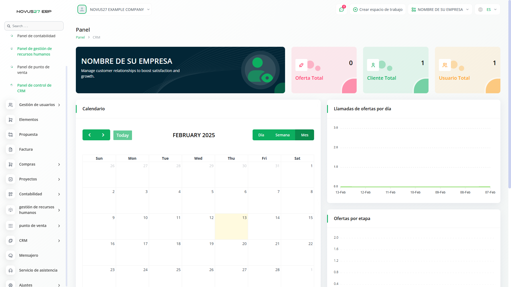Image resolution: width=511 pixels, height=287 pixels.
Task: Switch calendar to Semana view
Action: click(x=282, y=135)
